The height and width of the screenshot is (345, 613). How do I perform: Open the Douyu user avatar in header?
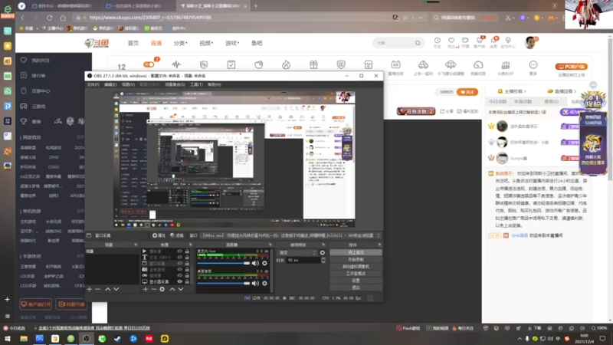point(530,43)
